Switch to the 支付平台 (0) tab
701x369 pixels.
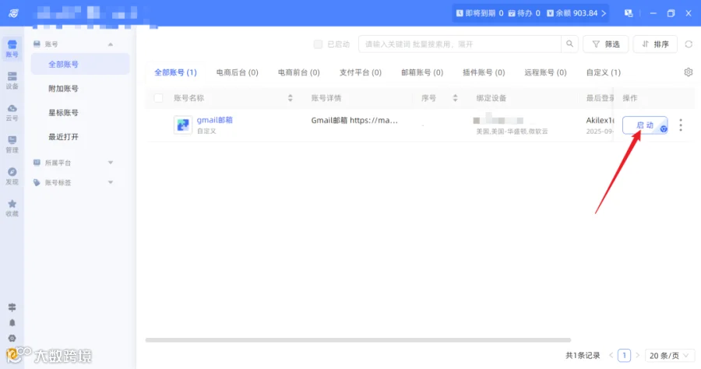[x=361, y=72]
